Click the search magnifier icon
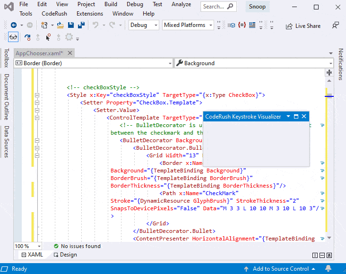 pos(230,7)
